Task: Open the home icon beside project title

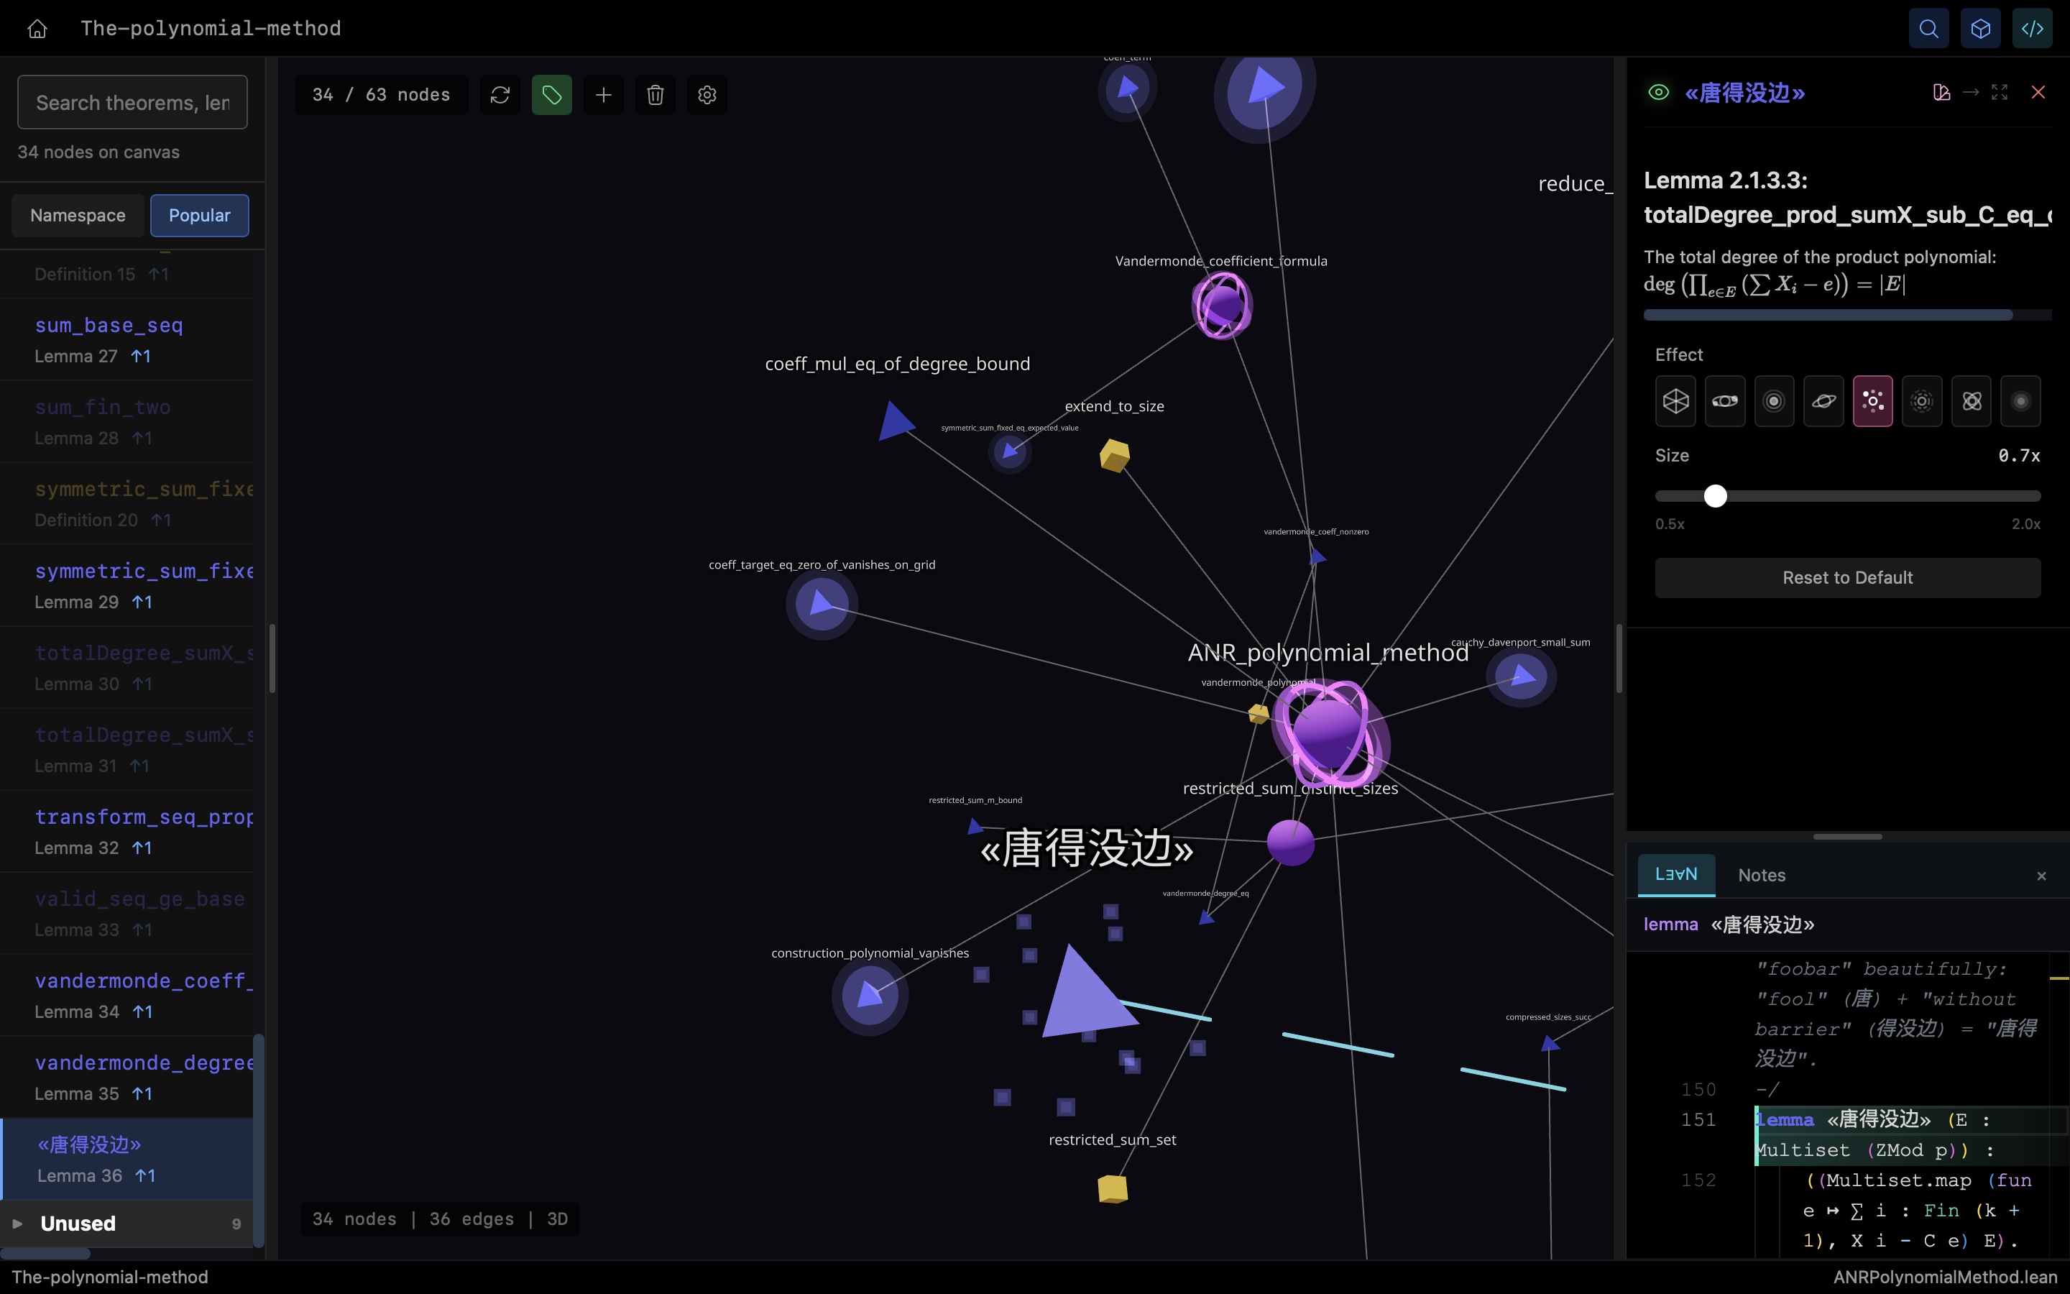Action: point(37,28)
